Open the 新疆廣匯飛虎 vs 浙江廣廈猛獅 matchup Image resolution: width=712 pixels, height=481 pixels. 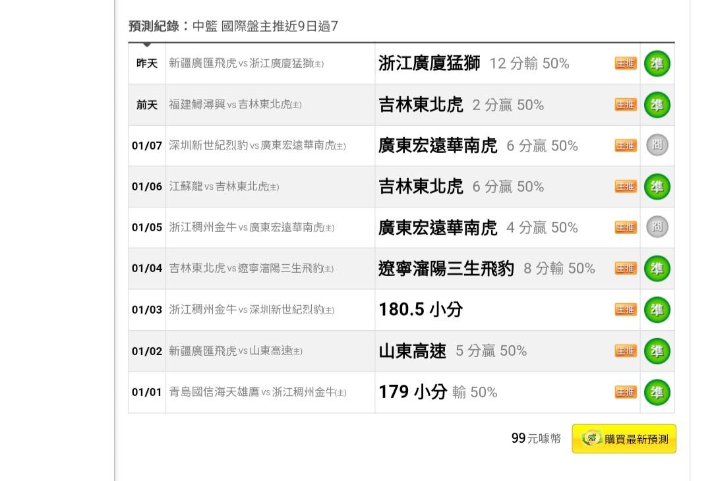[246, 64]
